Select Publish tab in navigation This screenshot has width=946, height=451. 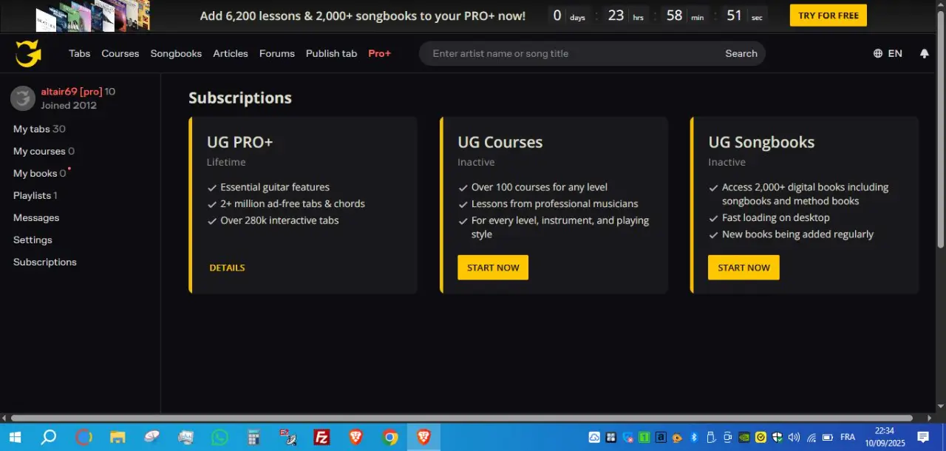pos(331,53)
